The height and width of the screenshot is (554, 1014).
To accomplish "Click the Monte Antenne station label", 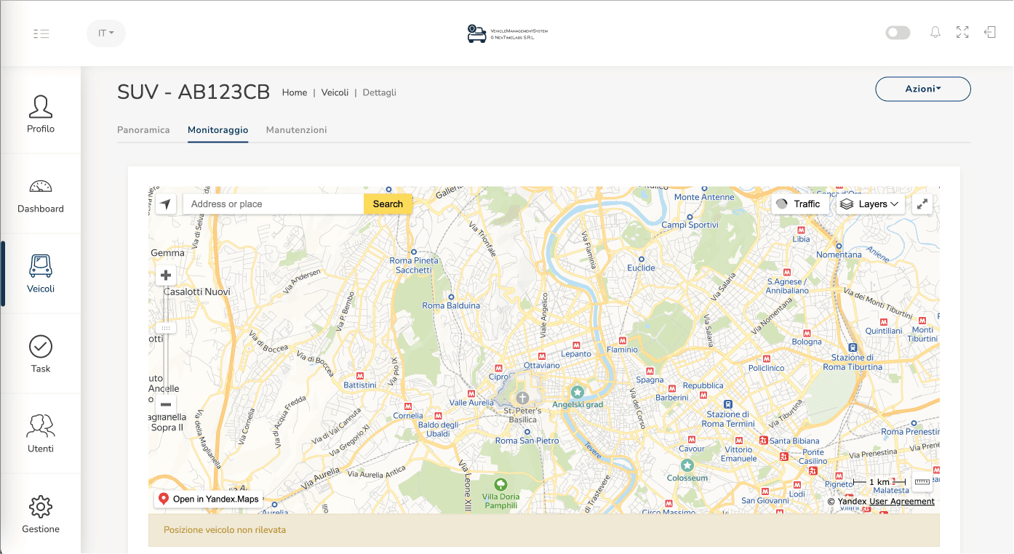I will click(704, 197).
